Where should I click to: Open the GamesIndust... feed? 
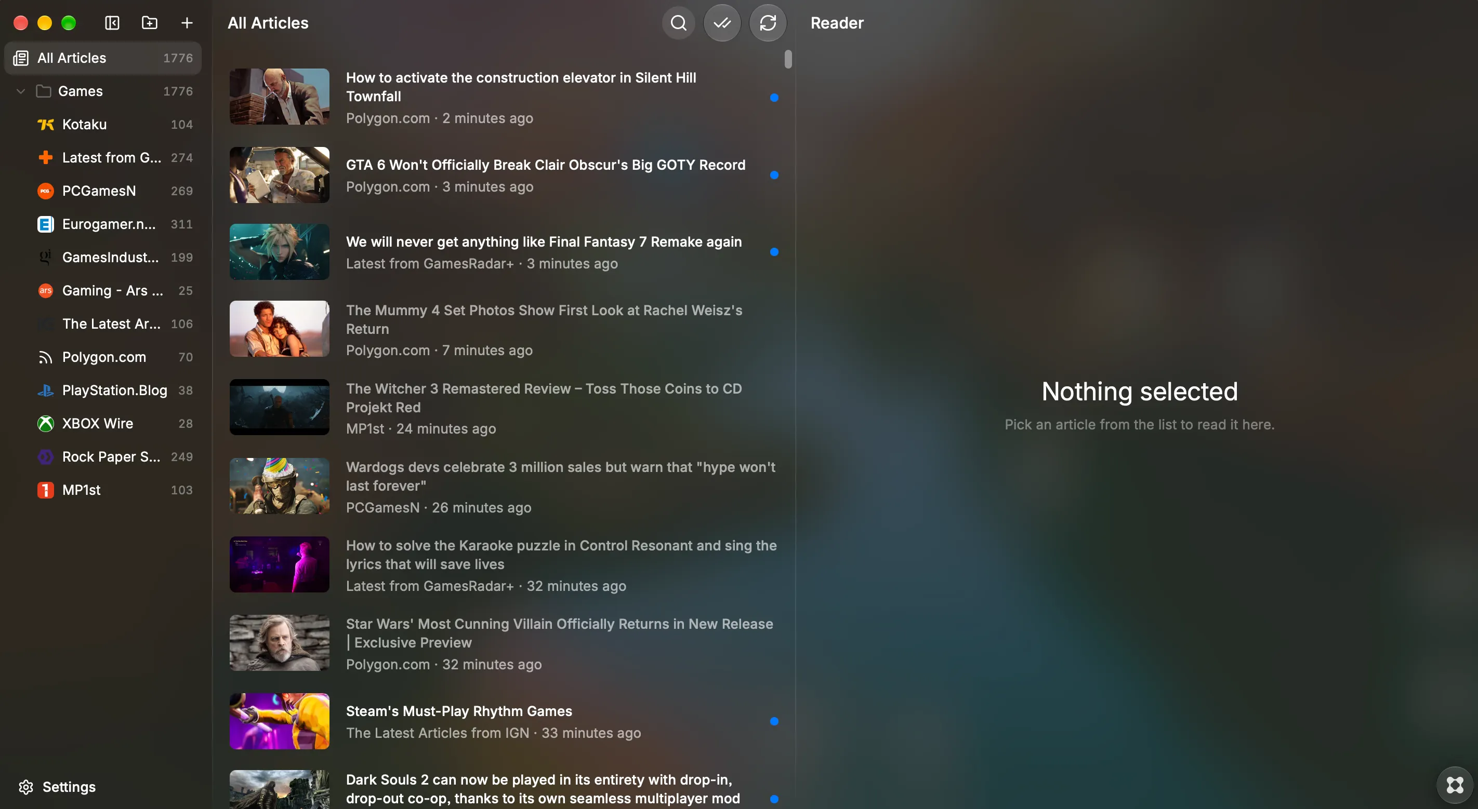click(x=103, y=258)
